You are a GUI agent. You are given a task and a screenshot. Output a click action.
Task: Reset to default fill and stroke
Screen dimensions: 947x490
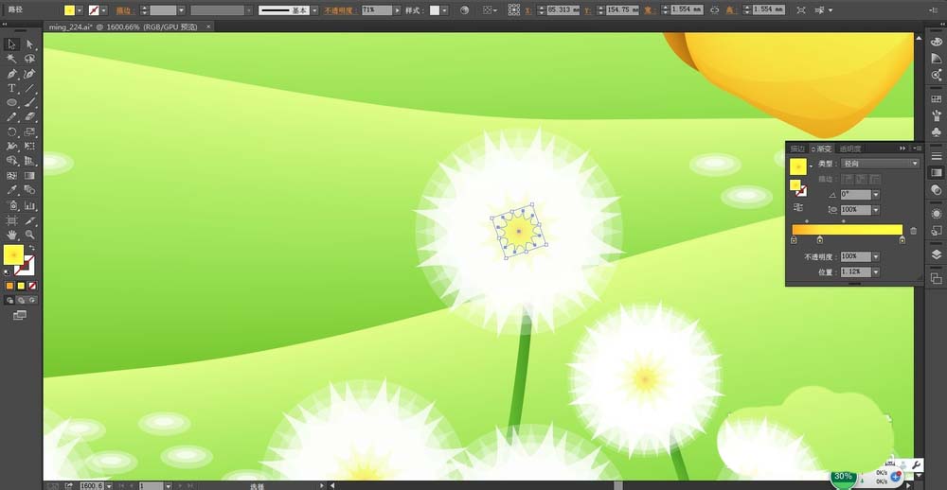[8, 272]
